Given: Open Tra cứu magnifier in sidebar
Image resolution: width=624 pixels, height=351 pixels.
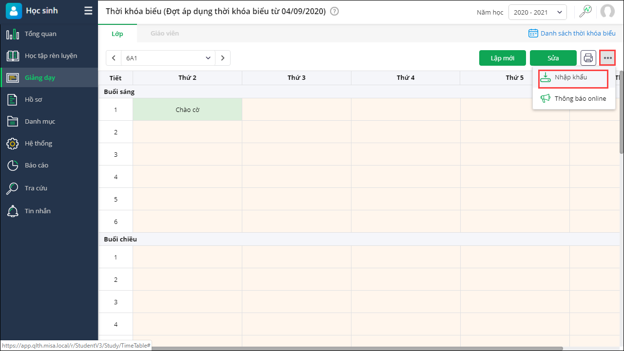Looking at the screenshot, I should coord(13,188).
